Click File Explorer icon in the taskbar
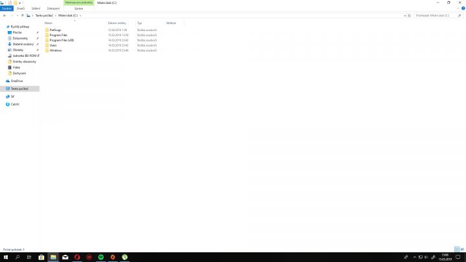Viewport: 466px width, 262px height. point(53,257)
